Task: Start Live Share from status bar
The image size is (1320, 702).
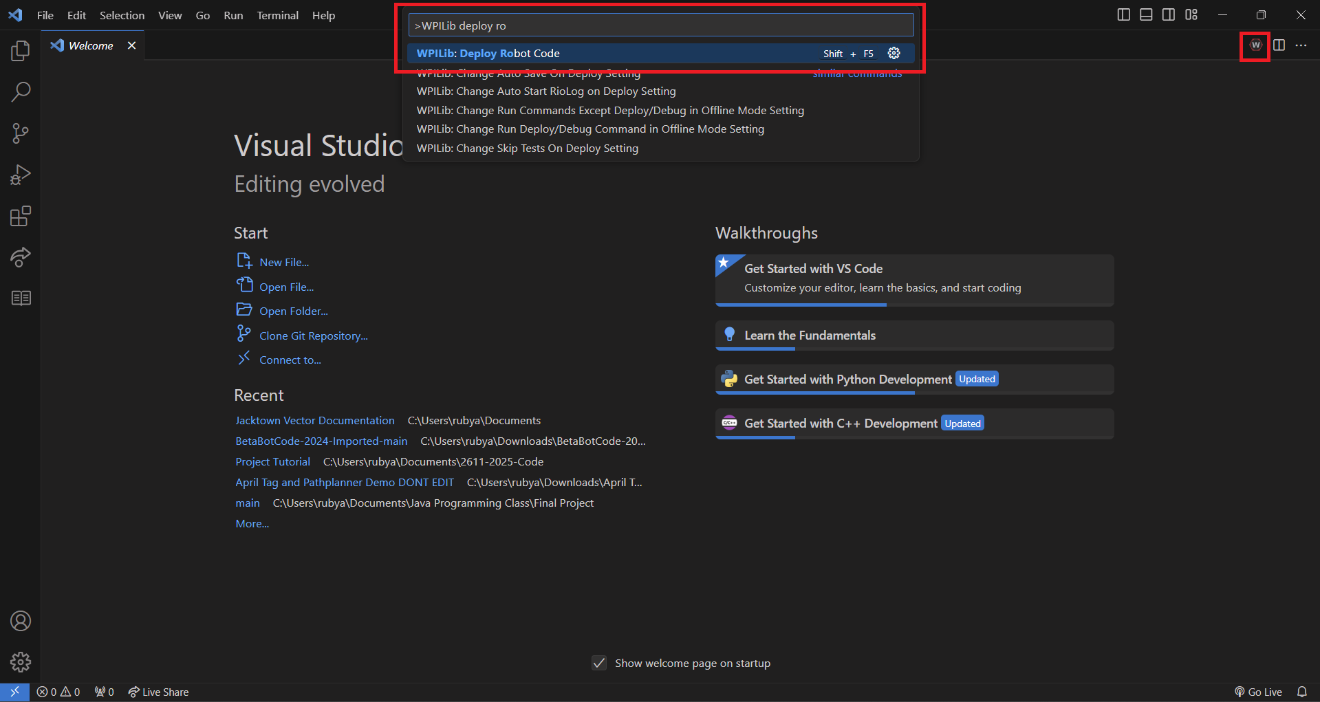Action: pyautogui.click(x=158, y=692)
